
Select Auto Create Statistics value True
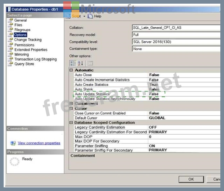[x=154, y=85]
